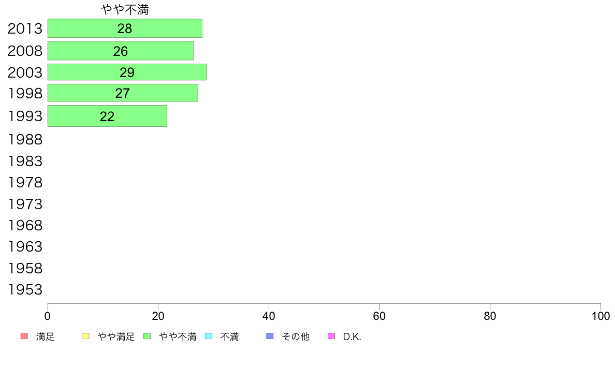Image resolution: width=615 pixels, height=381 pixels.
Task: Click the blue その他 legend swatch
Action: coord(270,336)
